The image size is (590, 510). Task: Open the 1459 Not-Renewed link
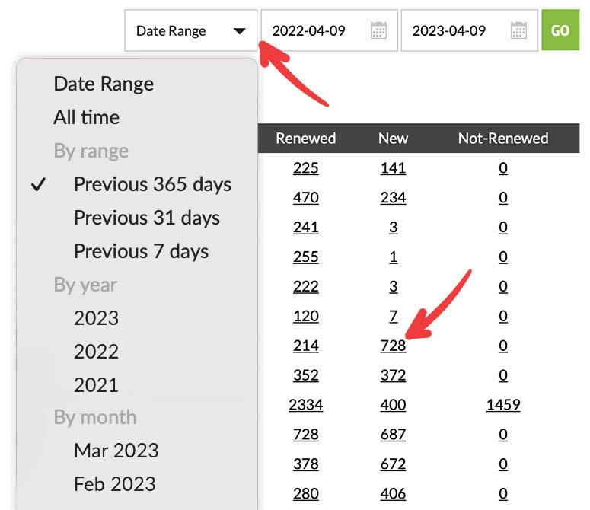point(502,405)
